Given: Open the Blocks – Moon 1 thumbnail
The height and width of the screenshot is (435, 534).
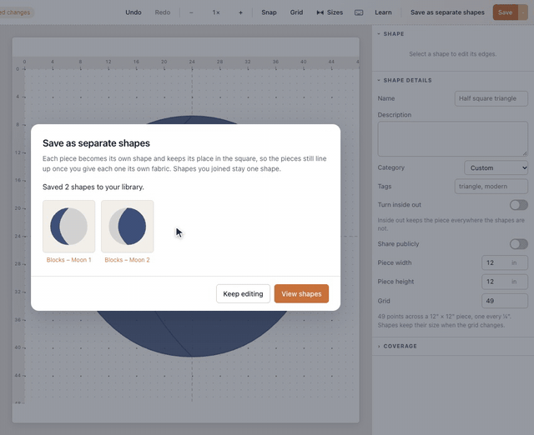Looking at the screenshot, I should click(68, 226).
